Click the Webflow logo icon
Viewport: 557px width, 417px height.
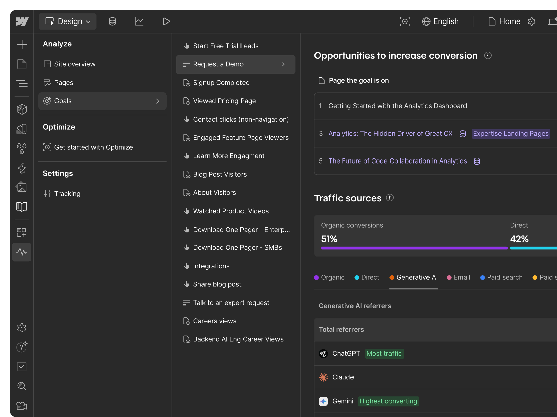tap(22, 21)
